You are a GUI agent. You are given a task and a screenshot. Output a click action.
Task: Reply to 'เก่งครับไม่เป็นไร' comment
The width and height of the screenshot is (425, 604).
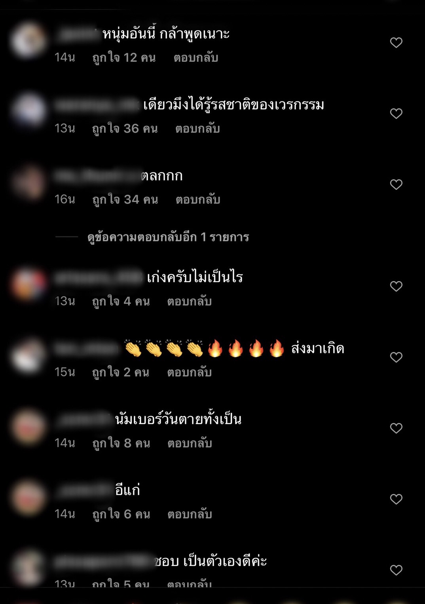coord(190,302)
